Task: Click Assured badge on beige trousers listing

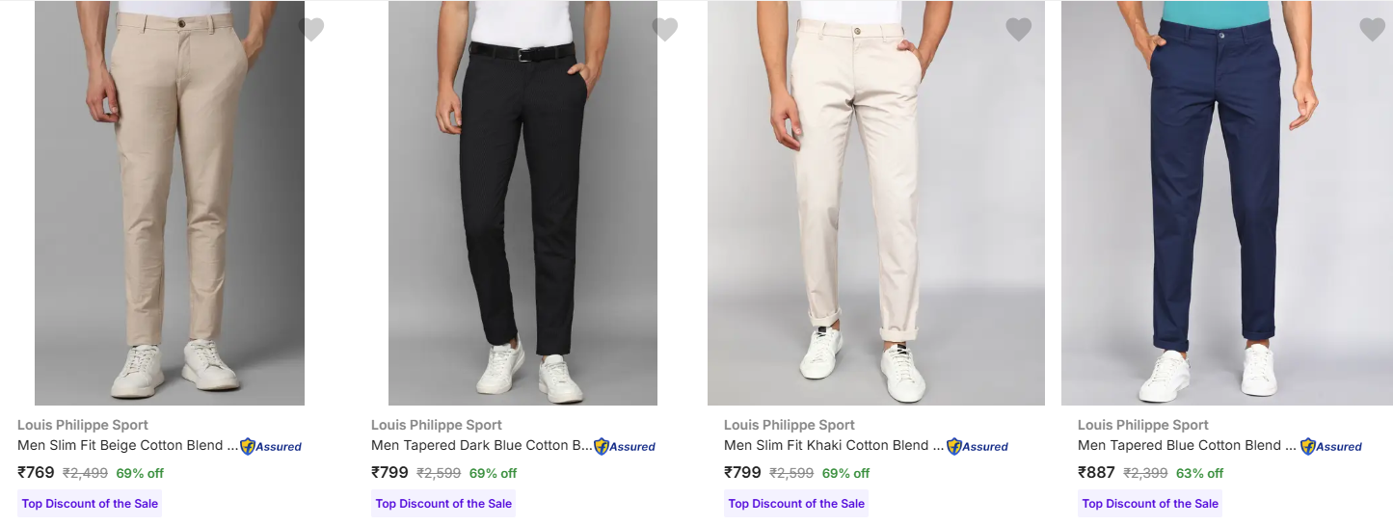Action: (271, 446)
